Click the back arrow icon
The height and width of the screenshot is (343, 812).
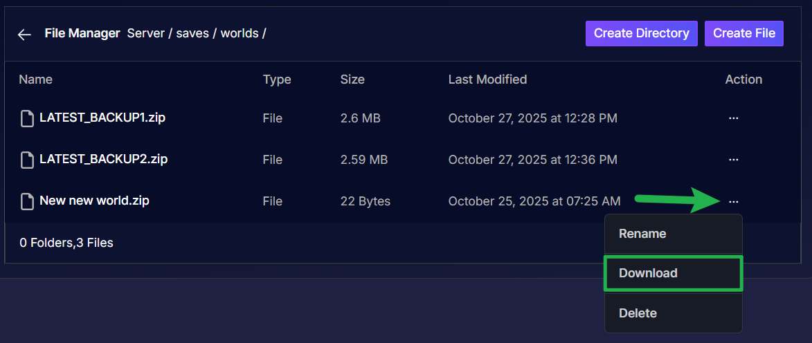click(25, 35)
